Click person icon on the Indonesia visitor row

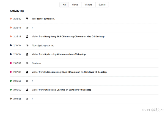pos(27,72)
